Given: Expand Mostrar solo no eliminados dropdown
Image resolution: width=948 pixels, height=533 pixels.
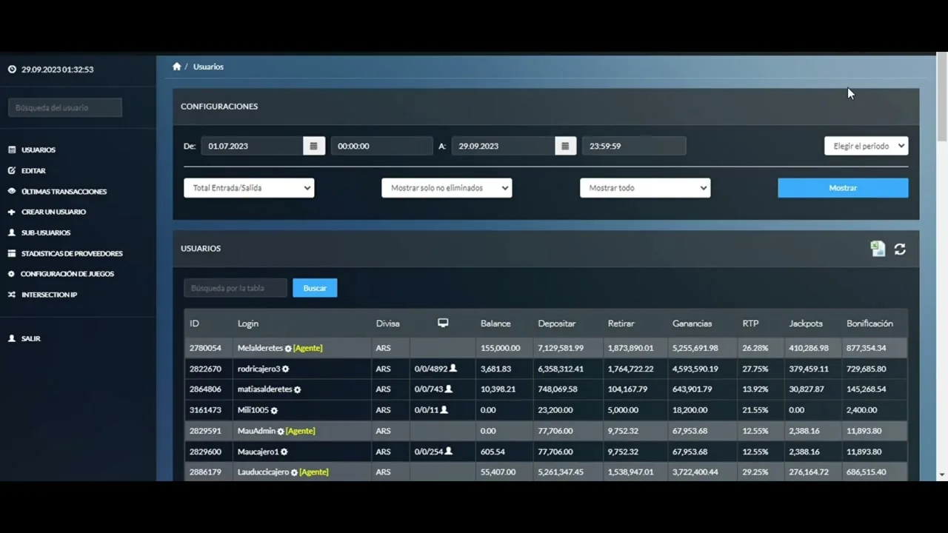Looking at the screenshot, I should [447, 188].
